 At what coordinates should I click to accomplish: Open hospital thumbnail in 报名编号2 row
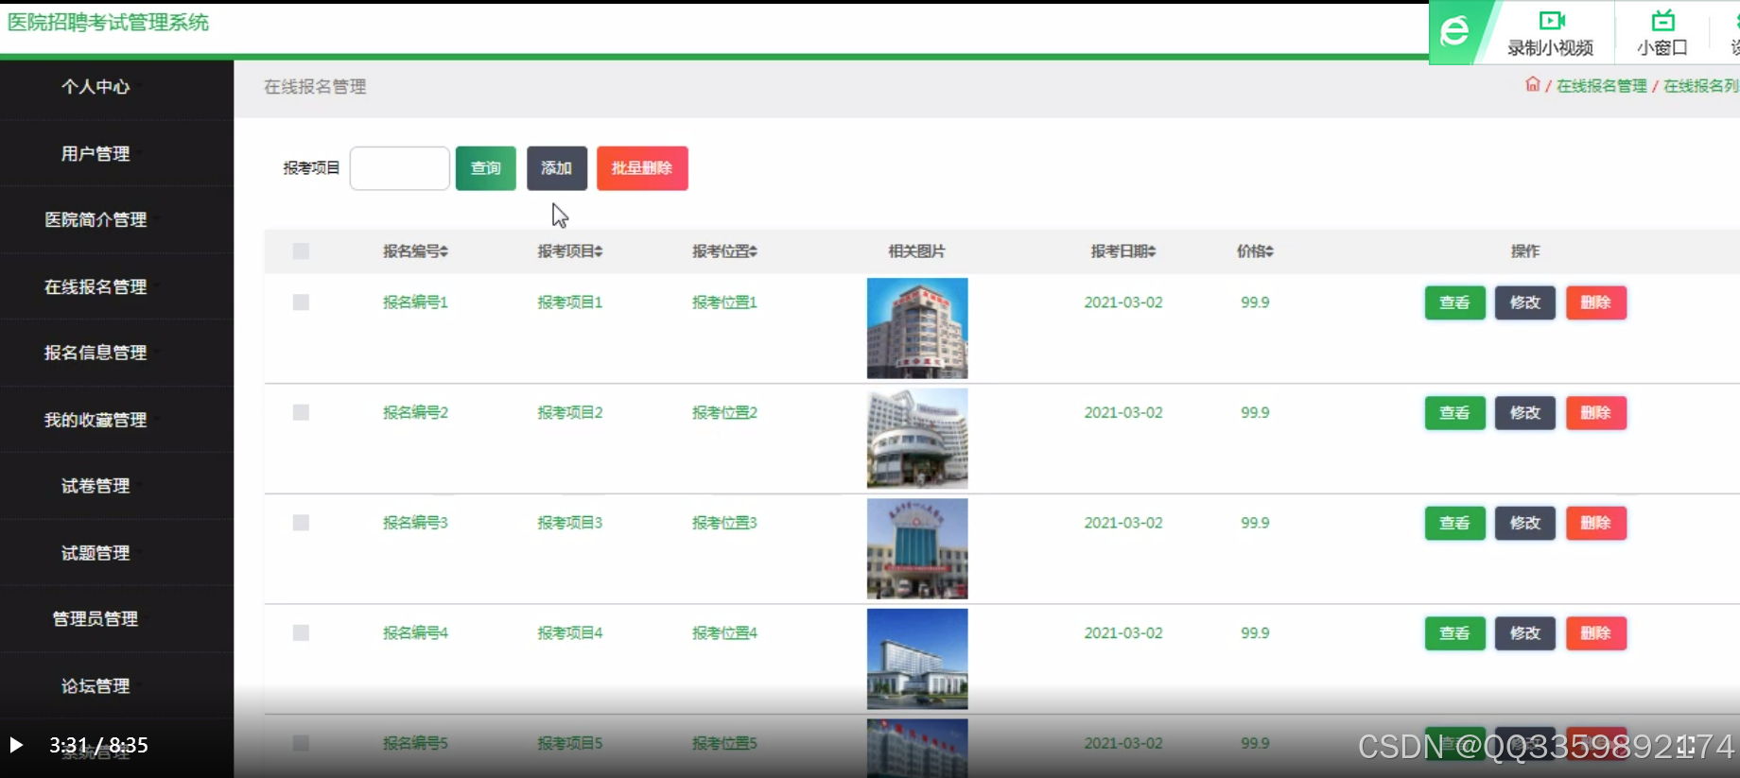pyautogui.click(x=917, y=439)
